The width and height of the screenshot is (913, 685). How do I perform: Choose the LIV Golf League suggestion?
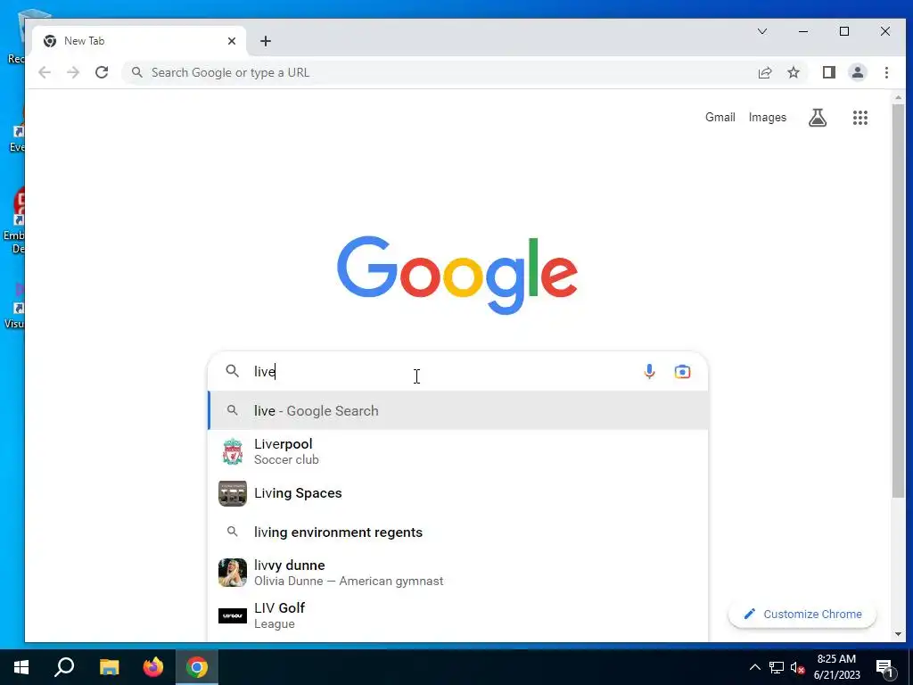[x=458, y=615]
